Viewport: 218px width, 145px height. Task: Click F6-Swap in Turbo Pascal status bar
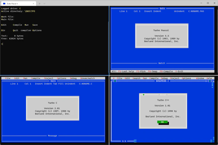point(153,71)
